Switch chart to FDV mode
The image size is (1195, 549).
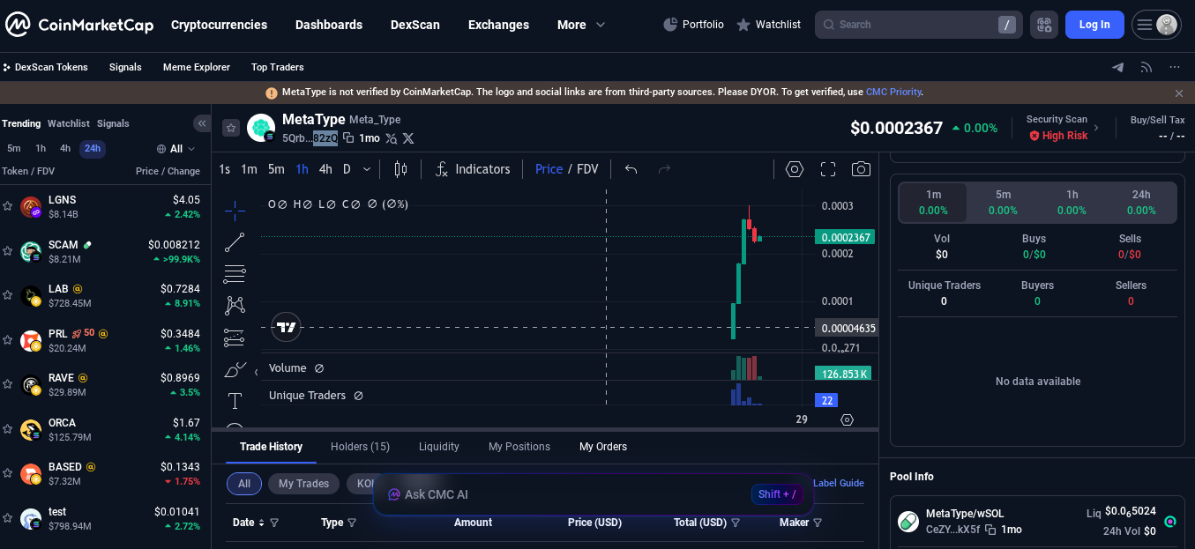click(x=587, y=169)
